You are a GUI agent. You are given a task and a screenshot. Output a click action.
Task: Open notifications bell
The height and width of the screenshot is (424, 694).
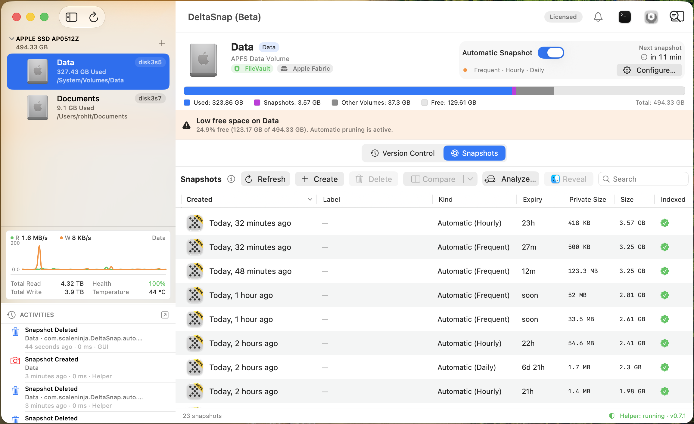598,17
